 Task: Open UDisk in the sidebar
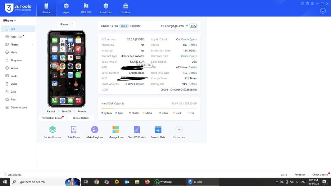click(x=18, y=84)
